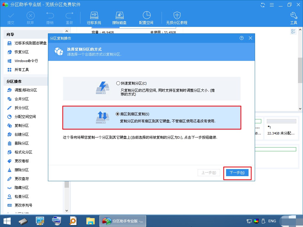
Task: Select 迁移系统到固态硬盘 in sidebar
Action: point(27,43)
